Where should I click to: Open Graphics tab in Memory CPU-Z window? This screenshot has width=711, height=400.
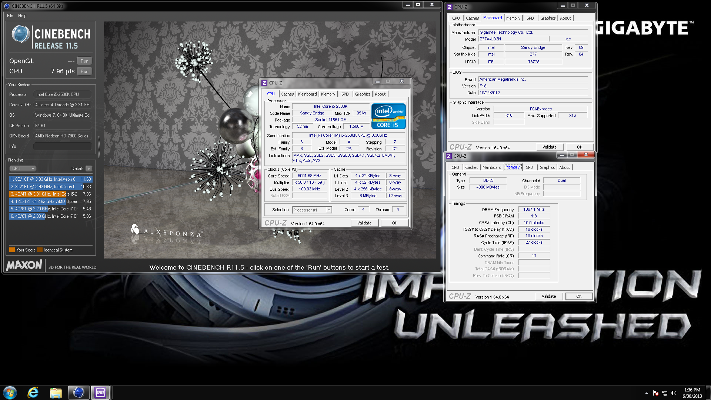tap(547, 167)
